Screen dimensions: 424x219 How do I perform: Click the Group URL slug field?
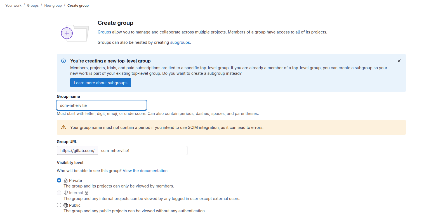point(142,151)
